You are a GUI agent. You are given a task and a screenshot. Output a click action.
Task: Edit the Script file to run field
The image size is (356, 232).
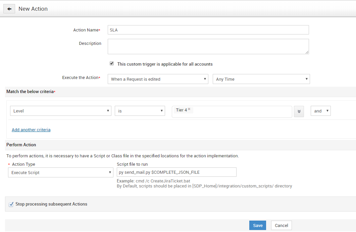pyautogui.click(x=176, y=172)
